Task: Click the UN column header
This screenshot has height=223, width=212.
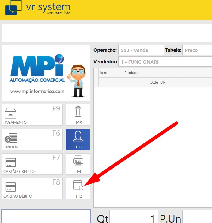Action: pos(169,82)
